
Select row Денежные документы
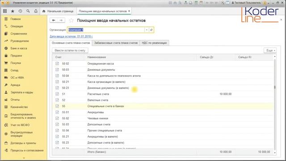tap(163, 70)
